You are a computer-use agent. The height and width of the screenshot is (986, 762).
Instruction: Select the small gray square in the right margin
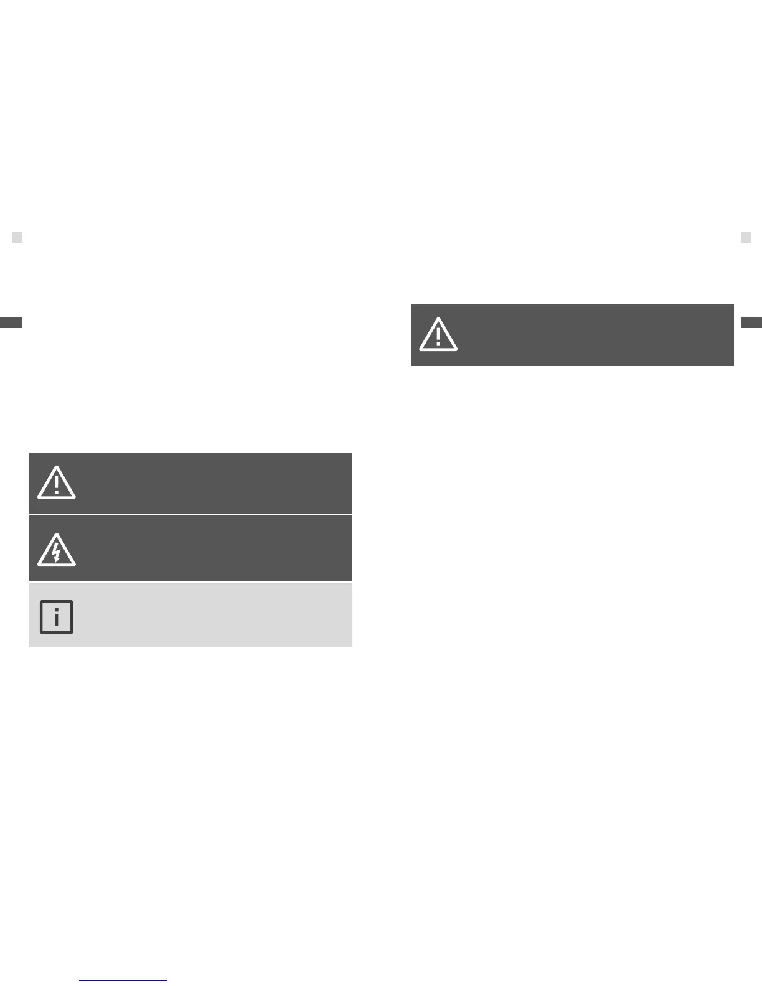coord(746,238)
